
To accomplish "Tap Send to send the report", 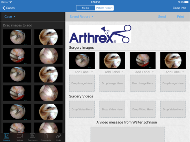I will (162, 17).
